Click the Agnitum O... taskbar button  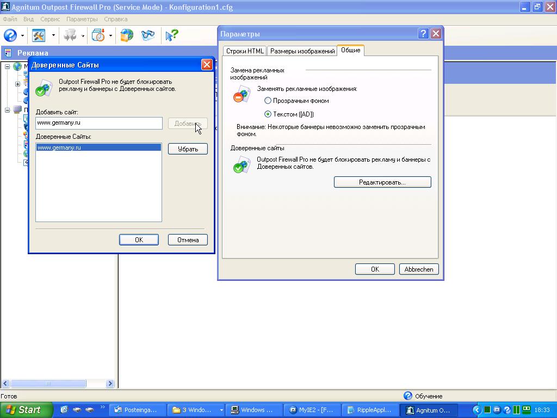(429, 410)
